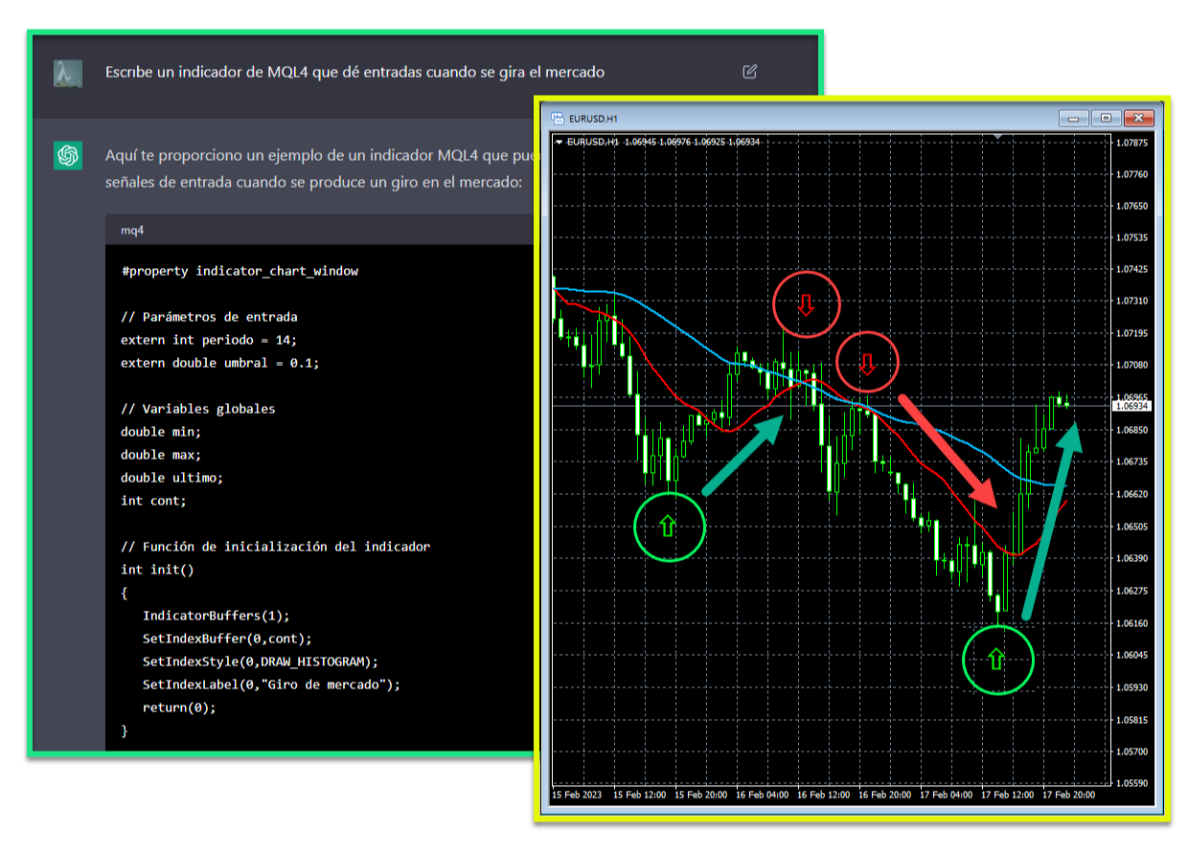
Task: Click code line 'extern double umbral = 0.1;'
Action: (220, 363)
